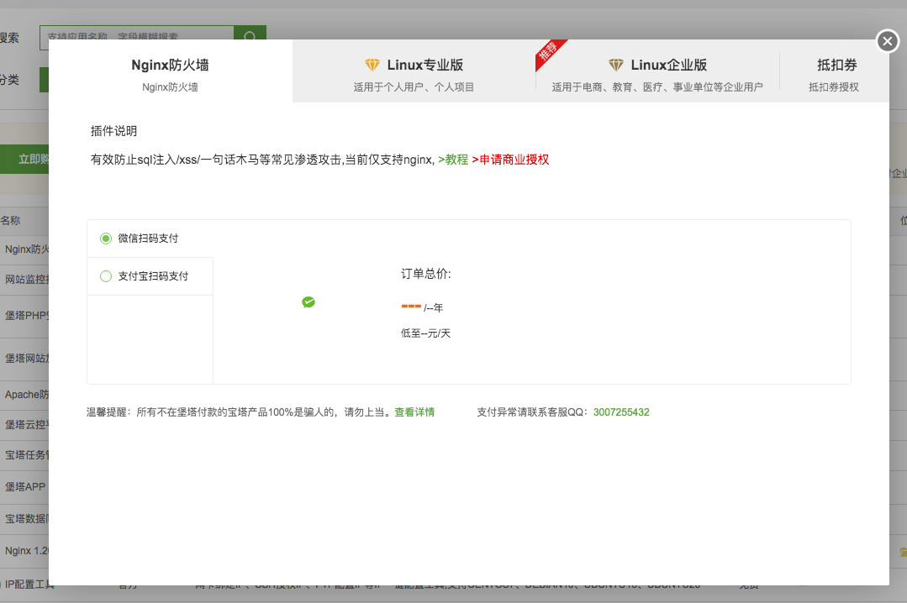Click the 低至--元/天 price text
907x603 pixels.
pos(425,333)
